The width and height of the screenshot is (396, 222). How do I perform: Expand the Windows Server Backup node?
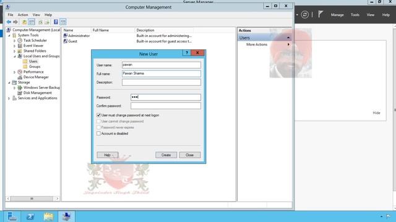14,88
